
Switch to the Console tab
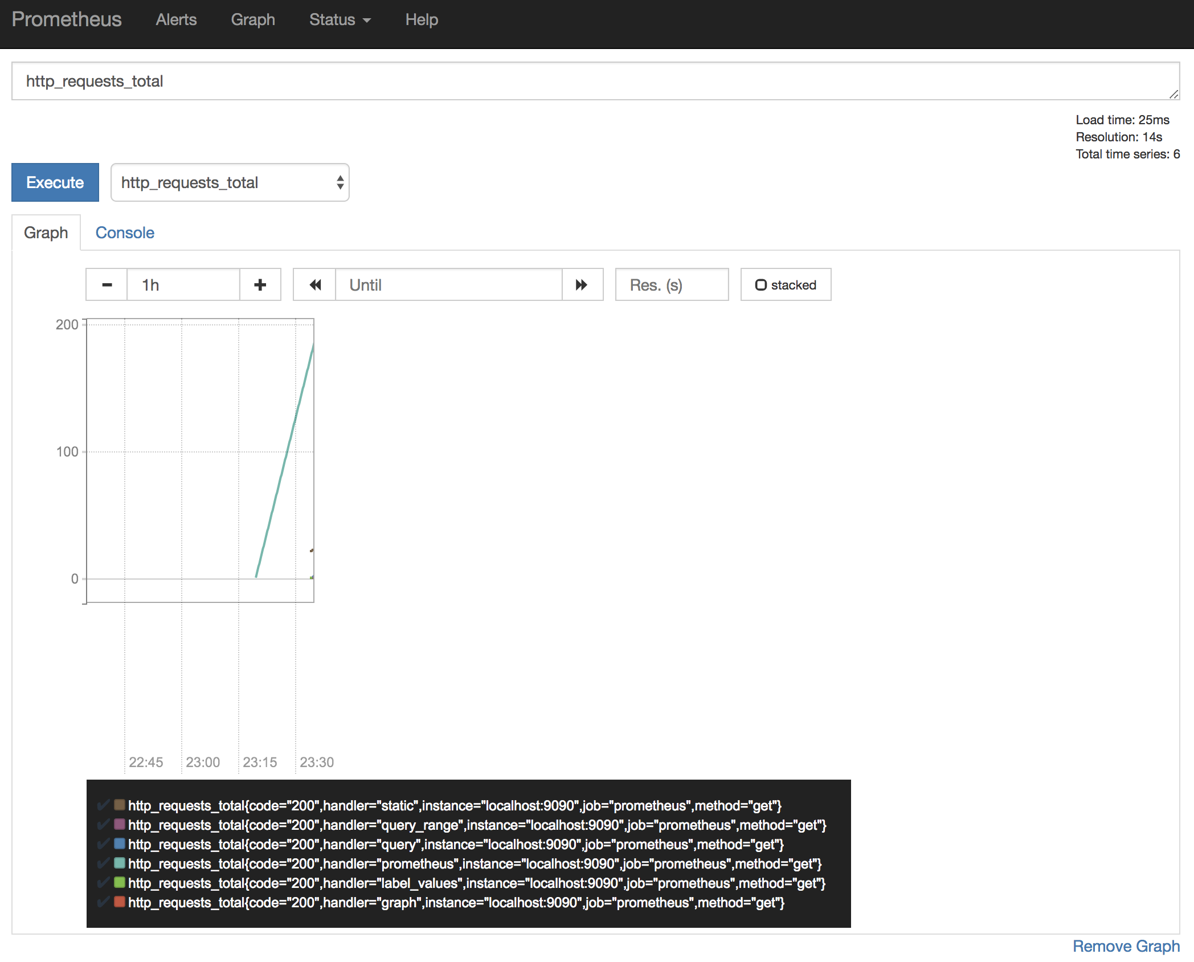125,233
